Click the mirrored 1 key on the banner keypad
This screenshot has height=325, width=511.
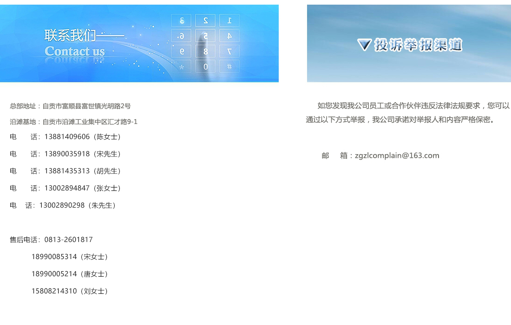pos(229,20)
